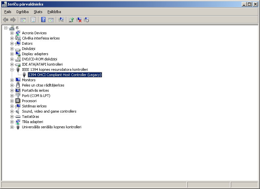Screen dimensions: 260x189
Task: Click the Sistēmas ierīces icon
Action: (x=18, y=106)
